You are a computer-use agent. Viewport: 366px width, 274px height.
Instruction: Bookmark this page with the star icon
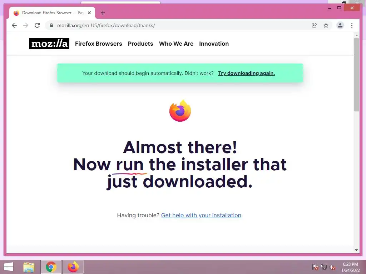pyautogui.click(x=326, y=25)
